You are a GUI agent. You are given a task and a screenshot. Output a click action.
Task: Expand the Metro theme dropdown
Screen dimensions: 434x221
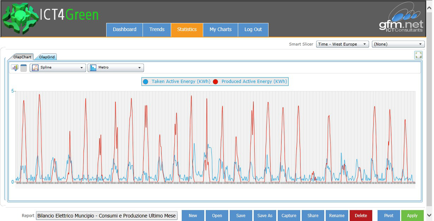139,68
